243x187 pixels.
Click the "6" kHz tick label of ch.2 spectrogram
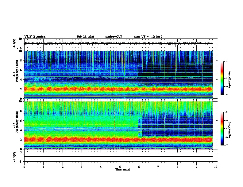click(x=21, y=121)
